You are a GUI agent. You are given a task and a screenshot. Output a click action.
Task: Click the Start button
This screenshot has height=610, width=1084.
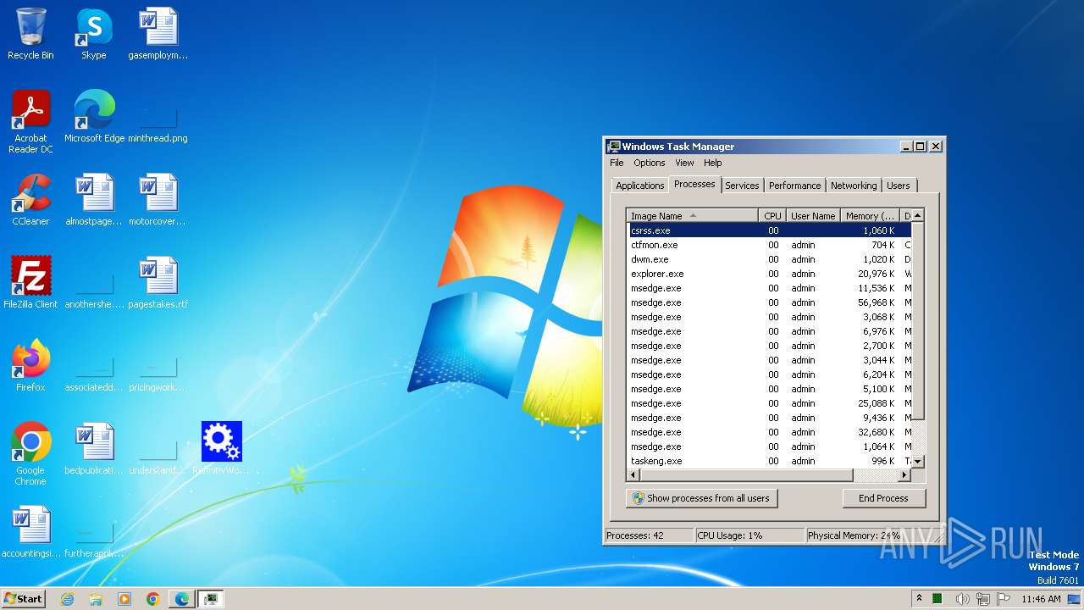tap(24, 599)
